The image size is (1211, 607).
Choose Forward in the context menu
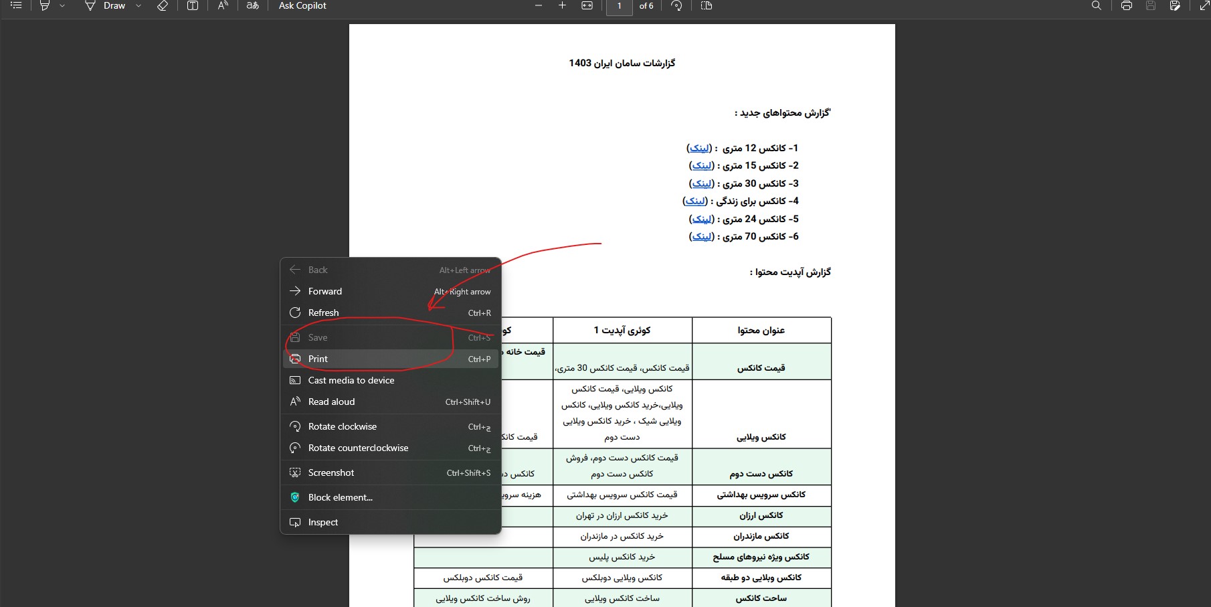tap(391, 291)
